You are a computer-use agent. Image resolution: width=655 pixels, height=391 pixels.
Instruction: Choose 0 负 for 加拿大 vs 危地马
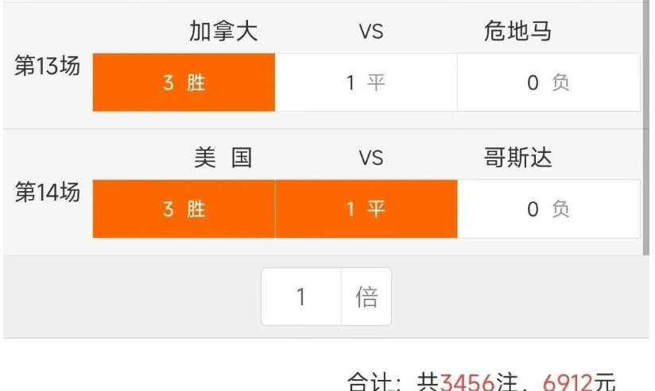click(548, 82)
